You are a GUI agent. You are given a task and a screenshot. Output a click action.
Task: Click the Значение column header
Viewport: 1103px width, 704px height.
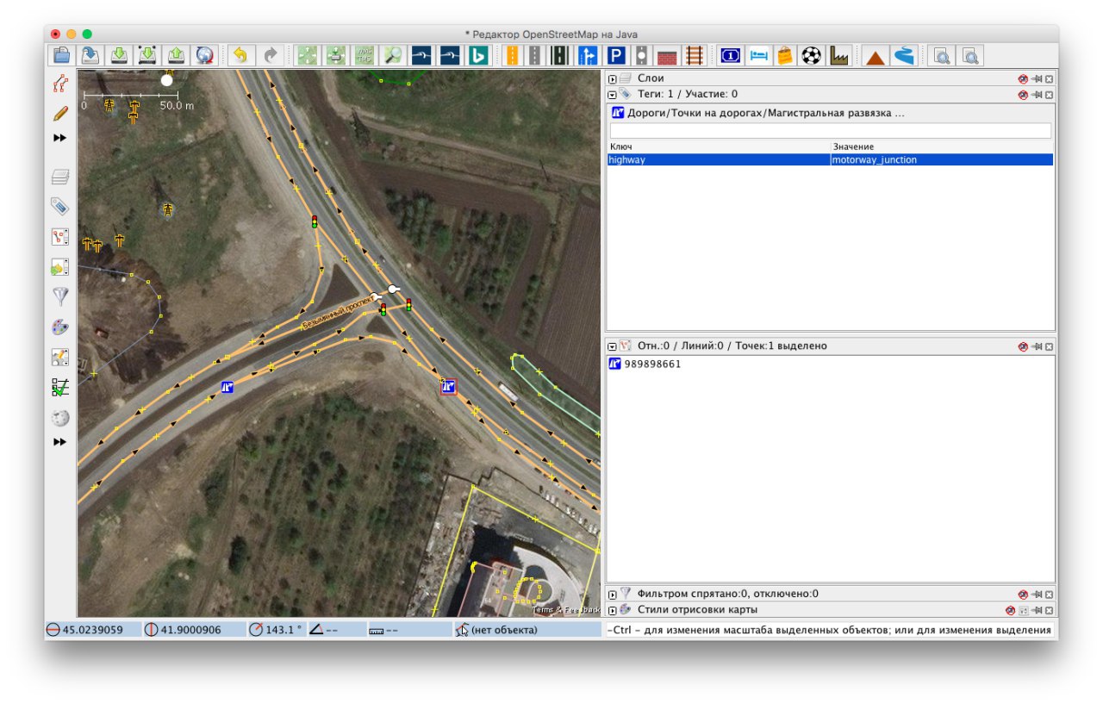tap(942, 147)
